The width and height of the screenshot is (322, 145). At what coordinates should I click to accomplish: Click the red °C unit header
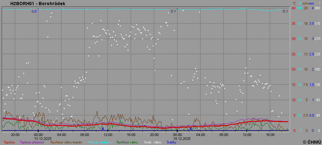tap(294, 3)
